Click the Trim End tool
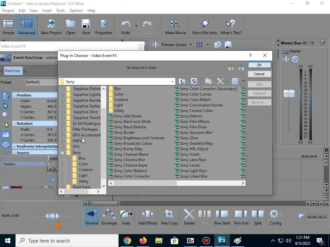 coord(241,217)
